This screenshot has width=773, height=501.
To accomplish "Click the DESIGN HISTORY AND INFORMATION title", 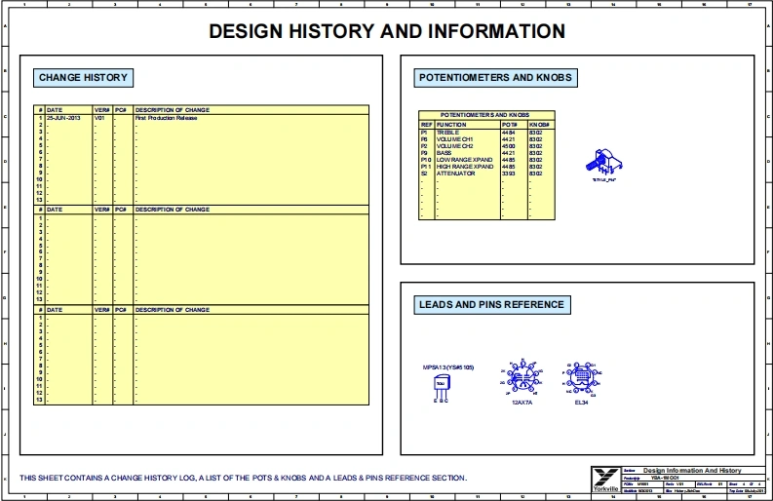I will click(x=387, y=31).
